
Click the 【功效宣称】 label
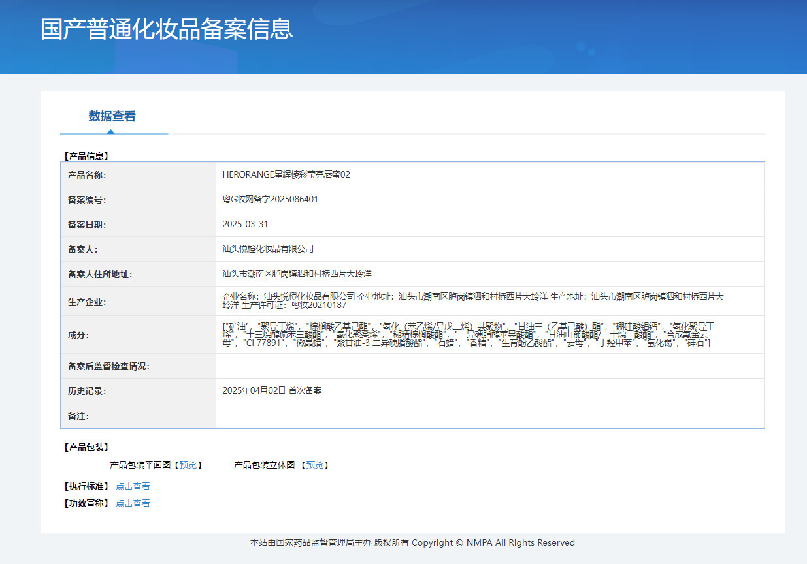click(86, 503)
